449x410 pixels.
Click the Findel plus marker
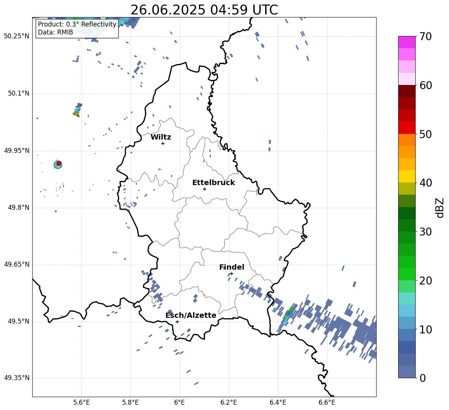tap(231, 273)
